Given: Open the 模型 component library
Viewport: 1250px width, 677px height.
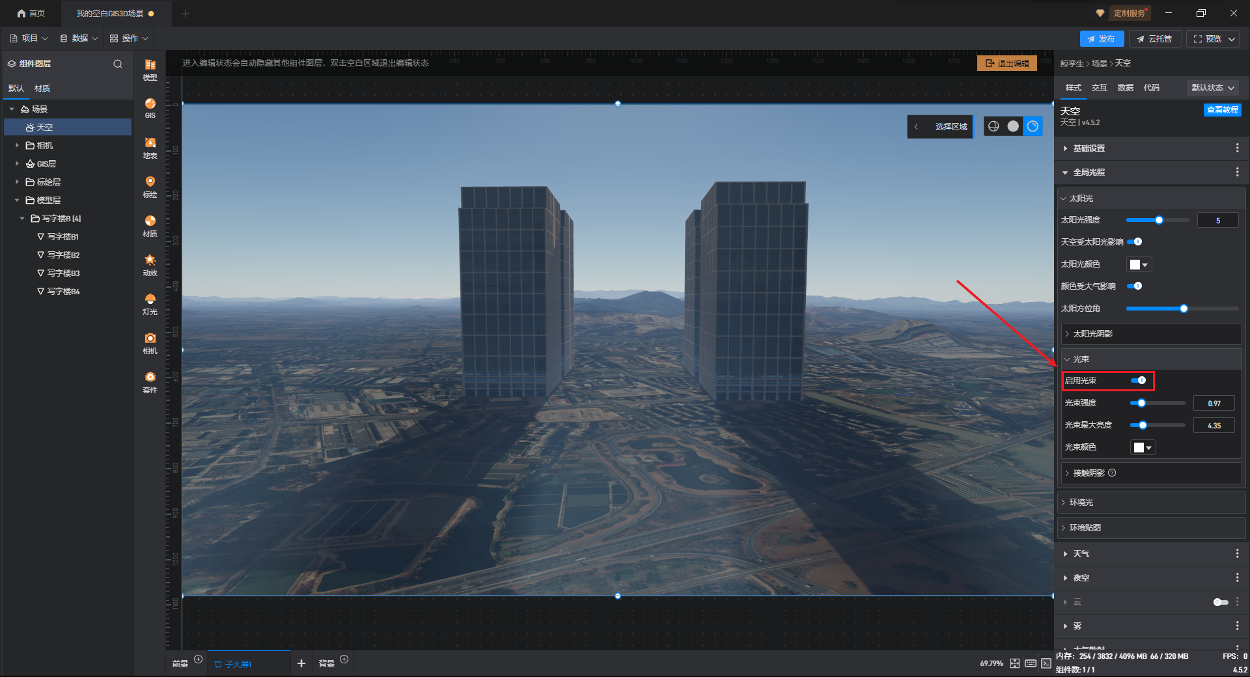Looking at the screenshot, I should (x=150, y=70).
